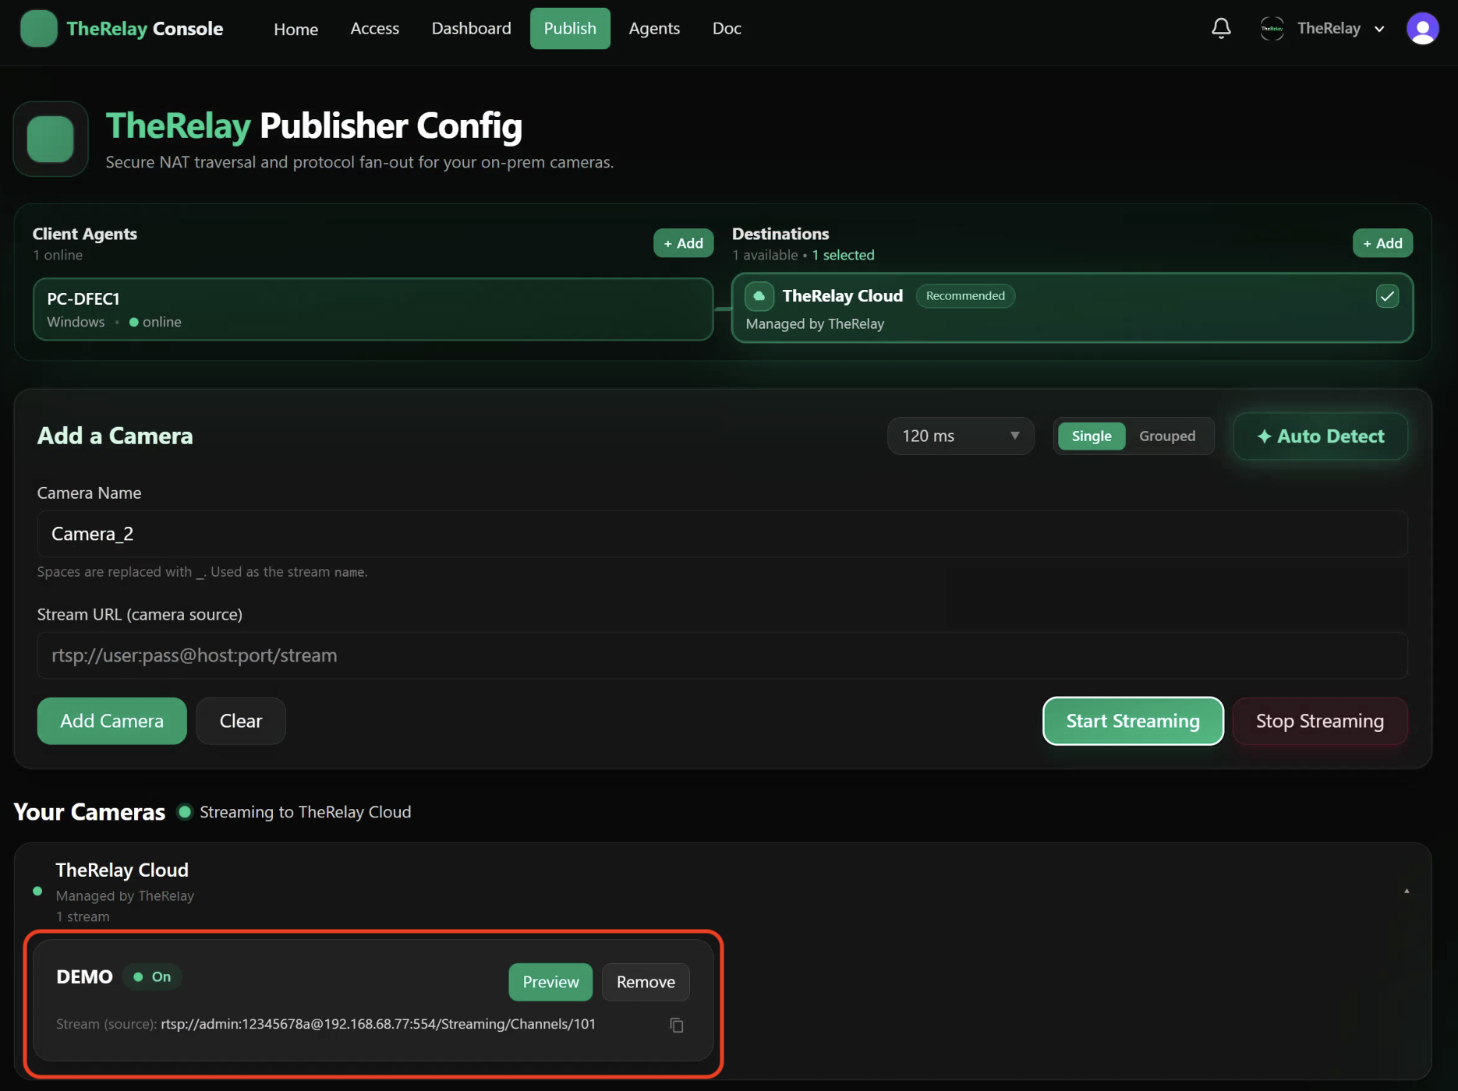Open the user profile avatar
1458x1091 pixels.
click(1422, 29)
